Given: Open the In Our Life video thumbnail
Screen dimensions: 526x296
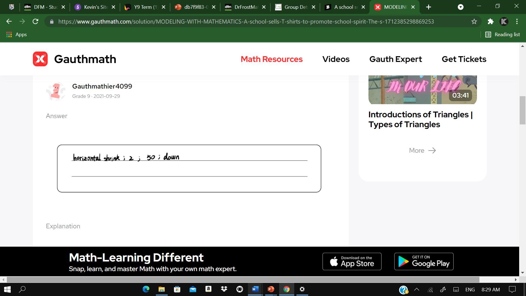Looking at the screenshot, I should (x=422, y=89).
